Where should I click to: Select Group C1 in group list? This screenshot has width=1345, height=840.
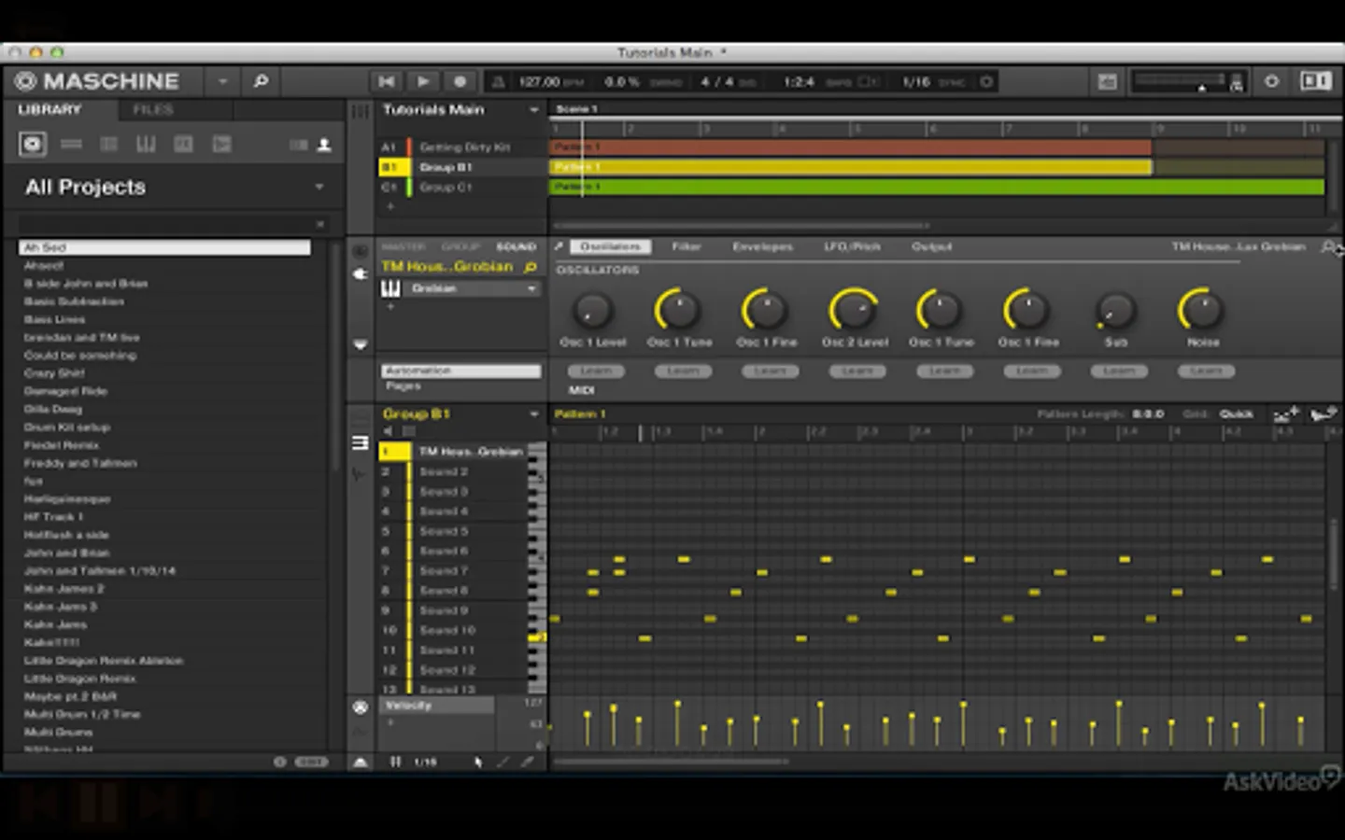tap(445, 187)
